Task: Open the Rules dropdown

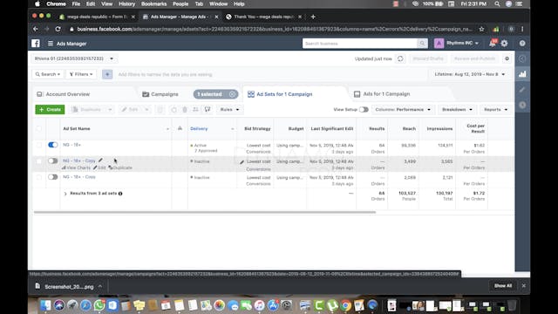Action: click(229, 110)
